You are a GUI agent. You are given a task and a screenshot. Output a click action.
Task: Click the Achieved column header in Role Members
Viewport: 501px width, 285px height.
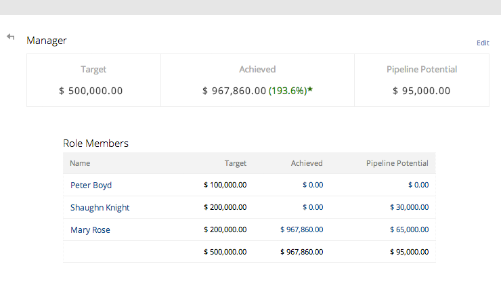coord(307,163)
